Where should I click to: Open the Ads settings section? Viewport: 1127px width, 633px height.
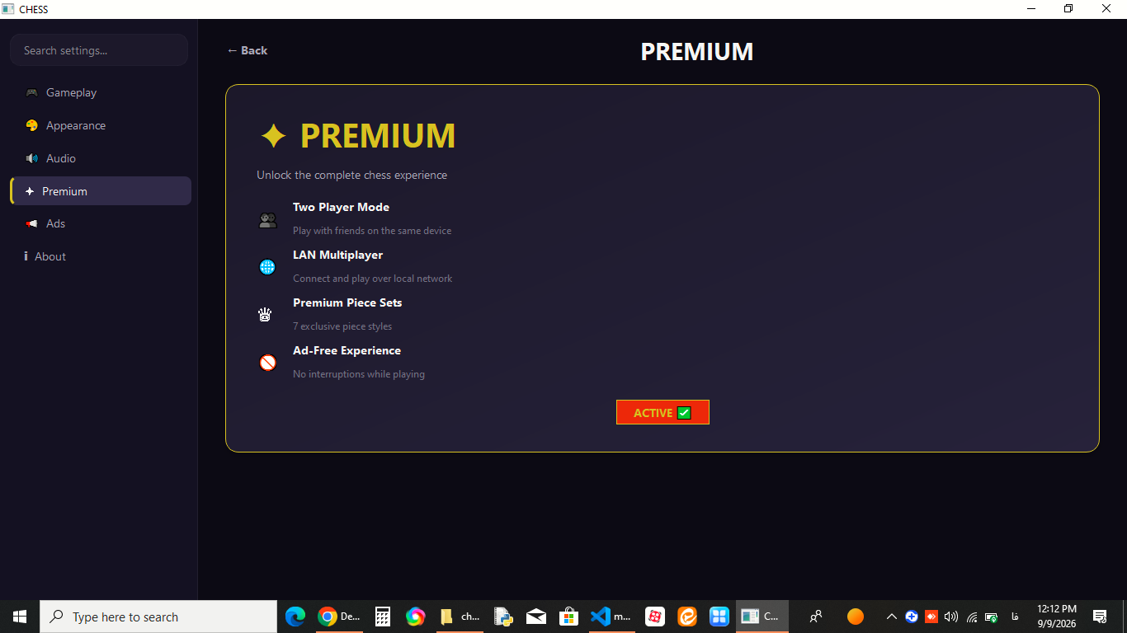(100, 223)
